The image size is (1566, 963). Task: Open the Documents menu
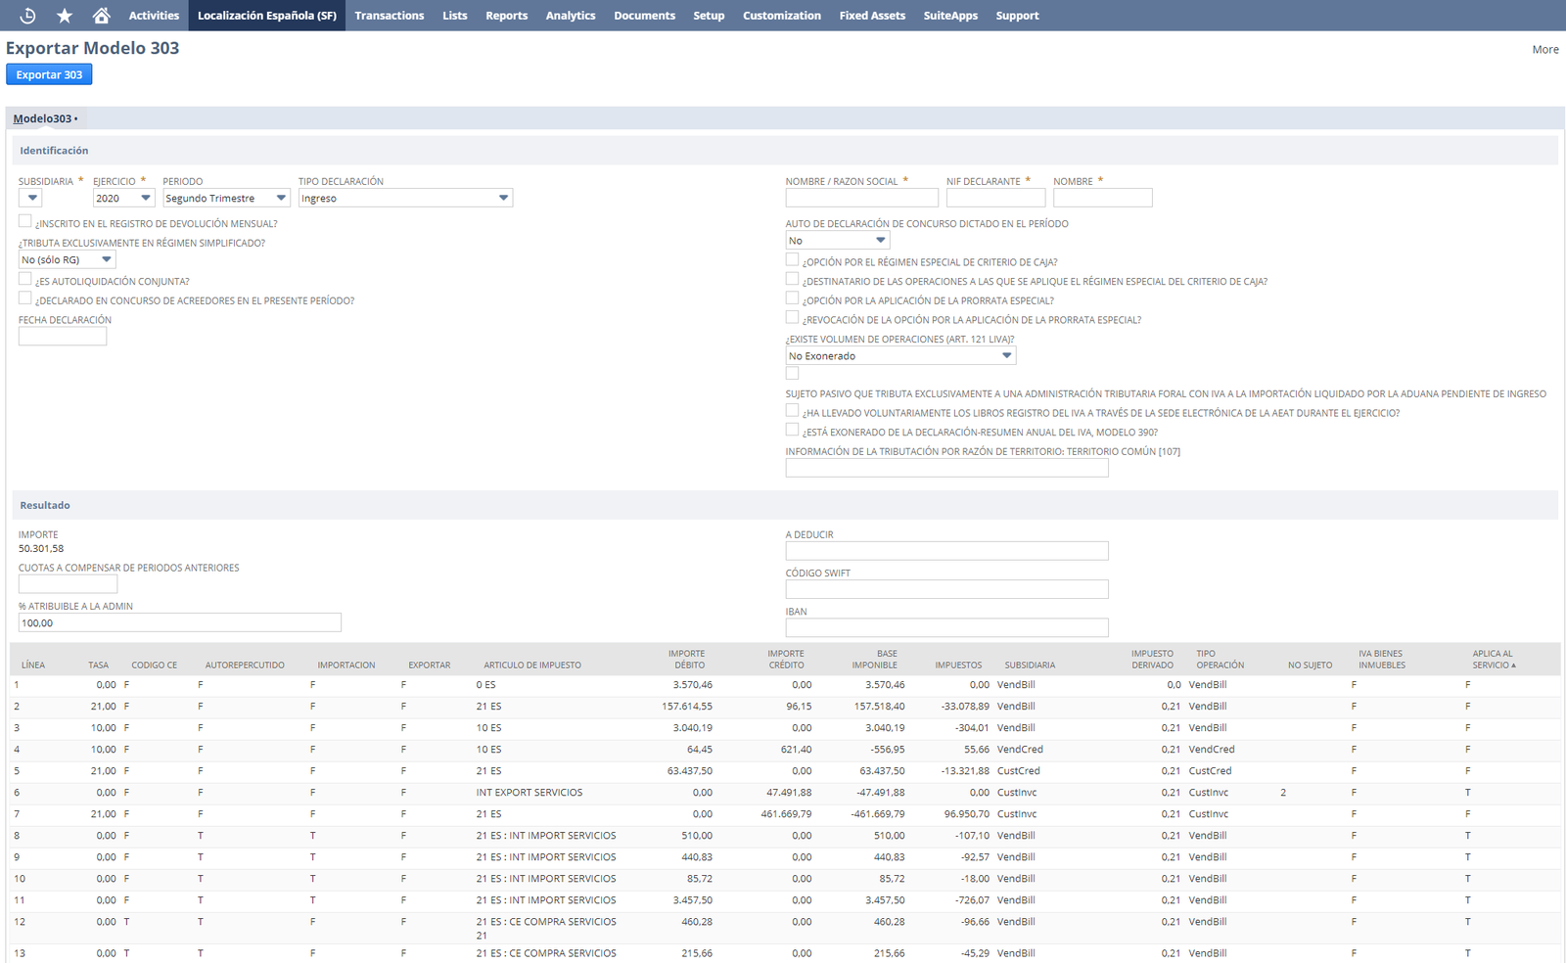coord(645,16)
